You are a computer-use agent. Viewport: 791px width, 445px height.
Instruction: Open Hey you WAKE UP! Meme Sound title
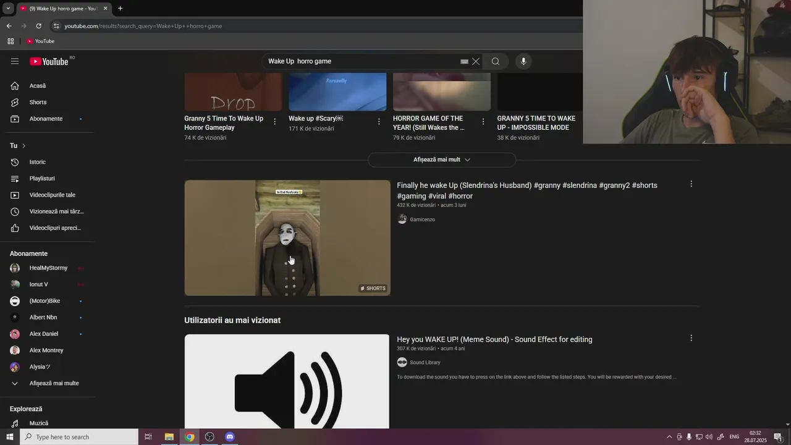pos(494,339)
